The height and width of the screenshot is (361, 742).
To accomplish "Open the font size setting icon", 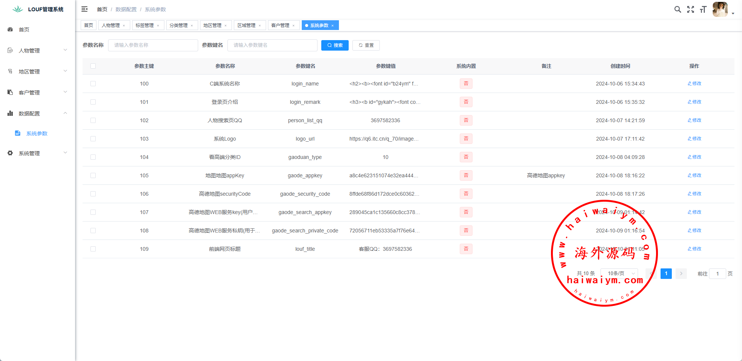I will (703, 9).
